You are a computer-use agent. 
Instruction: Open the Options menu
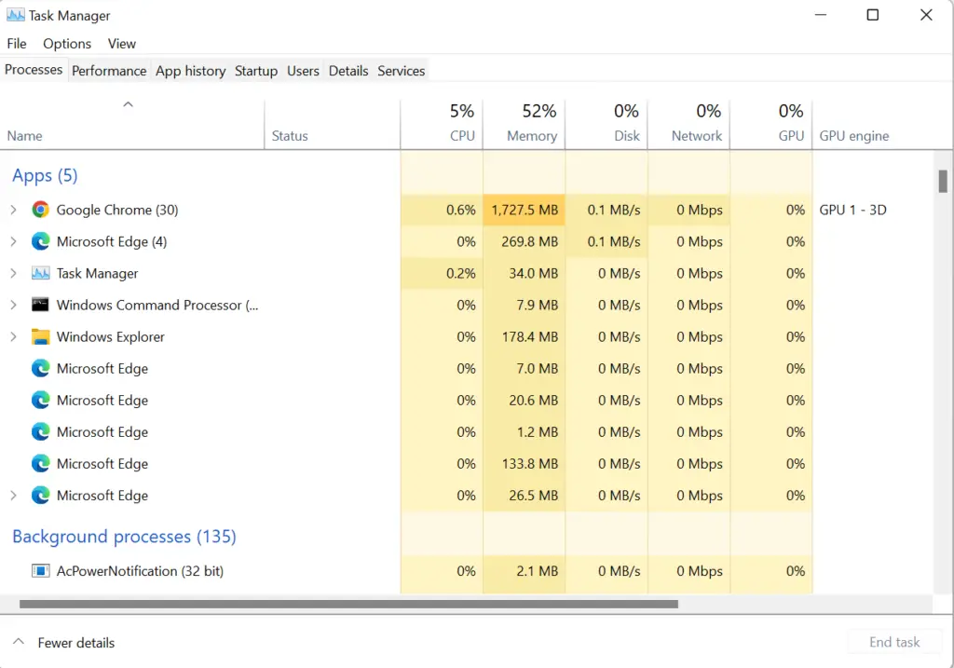(67, 44)
